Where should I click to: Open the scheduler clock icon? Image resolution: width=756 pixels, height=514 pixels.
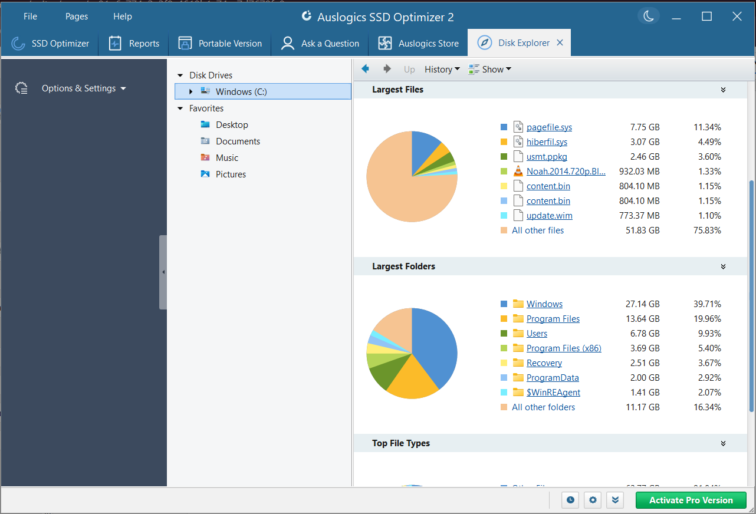tap(570, 500)
